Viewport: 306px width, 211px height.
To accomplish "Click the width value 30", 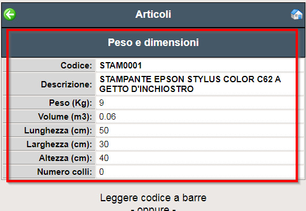I will pos(104,144).
